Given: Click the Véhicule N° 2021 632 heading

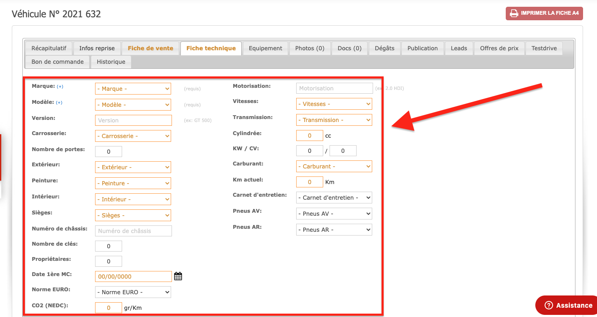Looking at the screenshot, I should (x=56, y=14).
